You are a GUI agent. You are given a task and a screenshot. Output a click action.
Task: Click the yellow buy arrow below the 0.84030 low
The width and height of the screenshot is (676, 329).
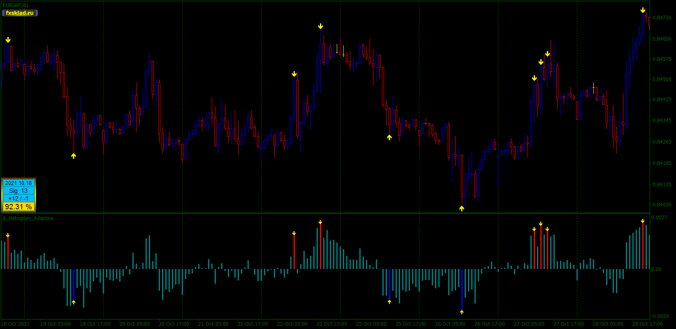pos(462,209)
